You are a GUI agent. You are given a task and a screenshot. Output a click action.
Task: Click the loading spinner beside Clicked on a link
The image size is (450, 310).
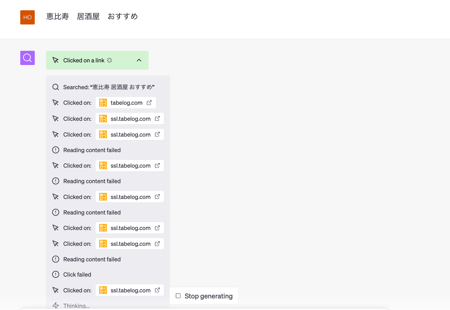tap(109, 60)
